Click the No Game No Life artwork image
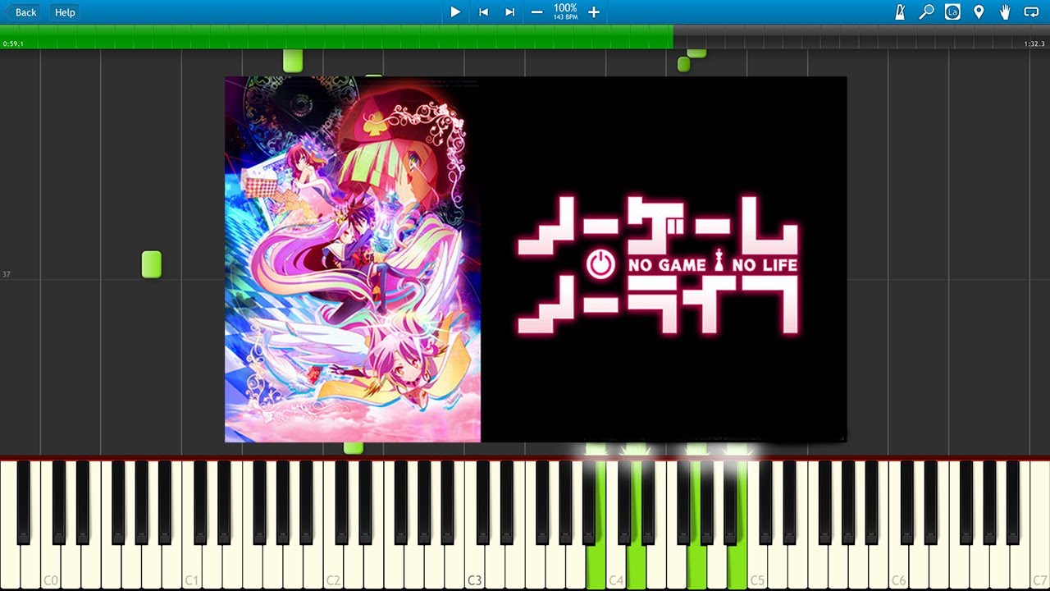The width and height of the screenshot is (1050, 591). (x=536, y=259)
